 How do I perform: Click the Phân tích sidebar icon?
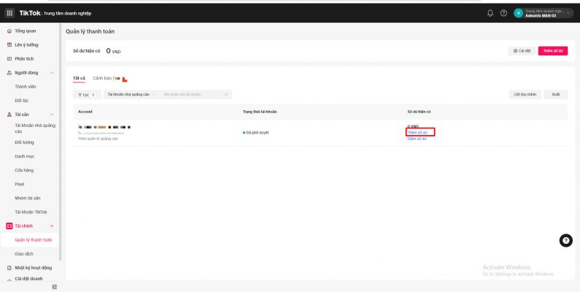(x=9, y=58)
